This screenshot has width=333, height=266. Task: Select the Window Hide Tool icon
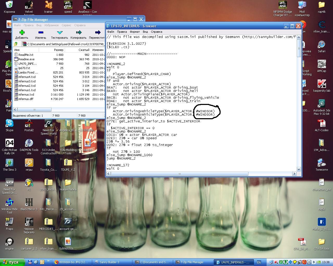(9, 206)
